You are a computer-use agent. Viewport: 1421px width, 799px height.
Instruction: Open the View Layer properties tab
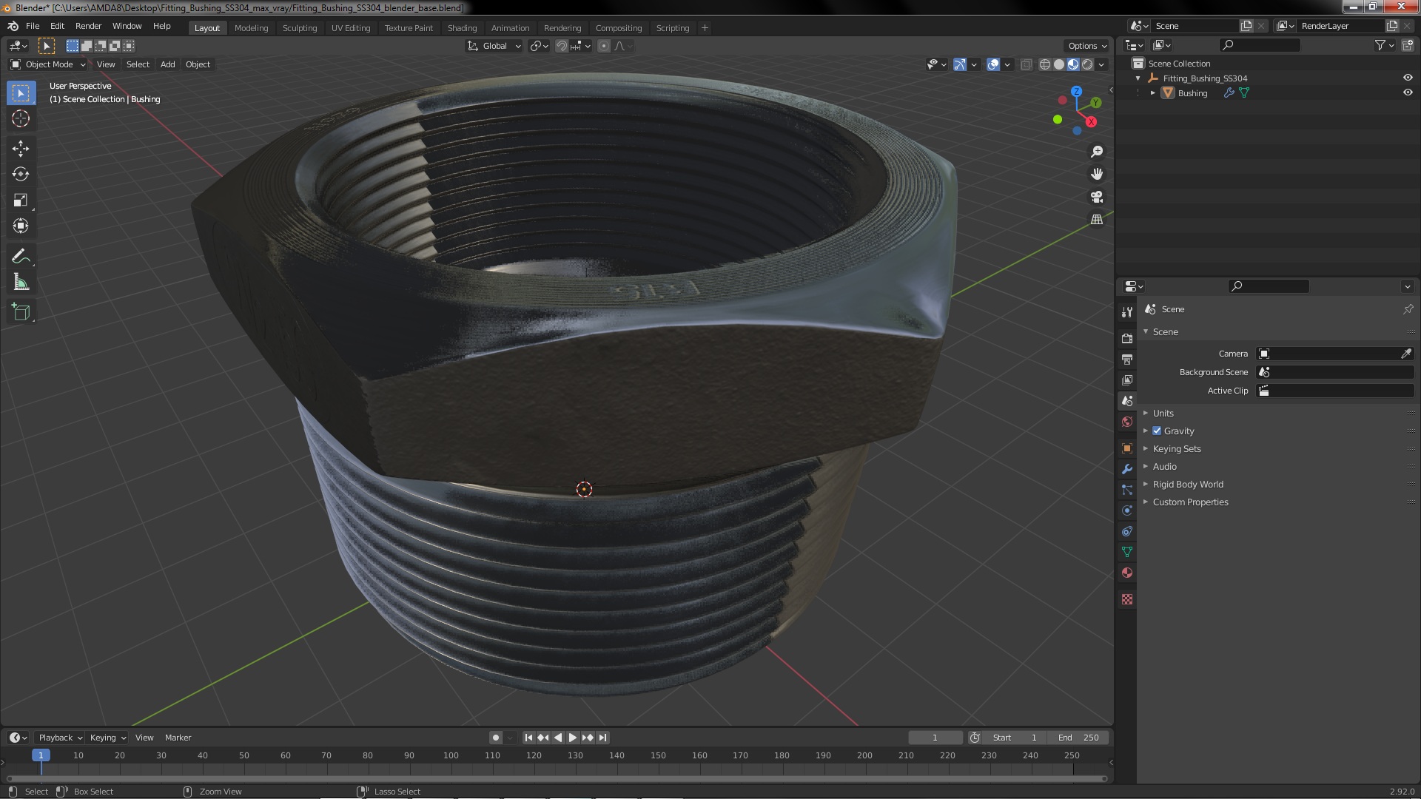click(1127, 380)
